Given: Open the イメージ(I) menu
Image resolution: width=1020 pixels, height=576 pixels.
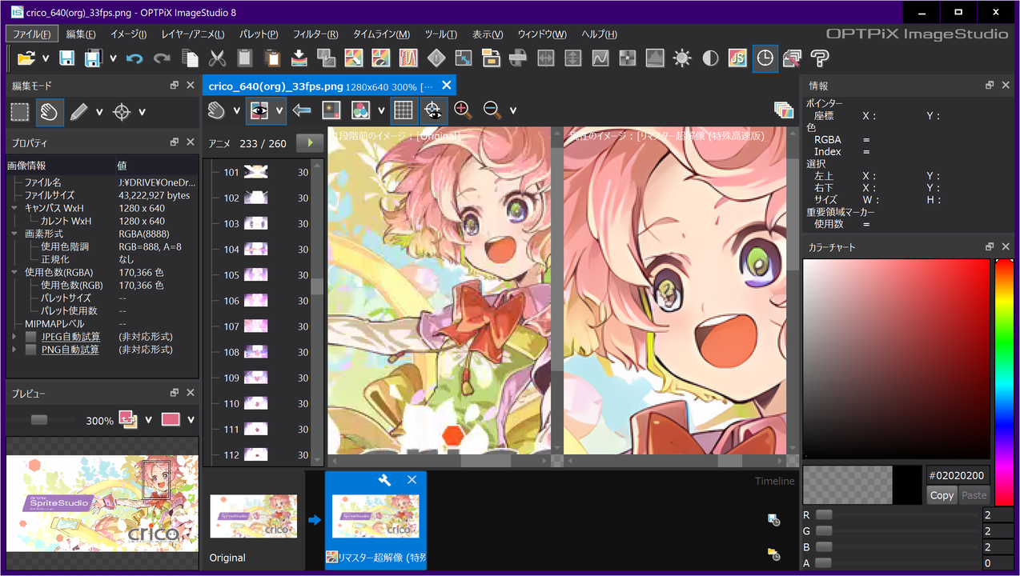Looking at the screenshot, I should pyautogui.click(x=128, y=34).
